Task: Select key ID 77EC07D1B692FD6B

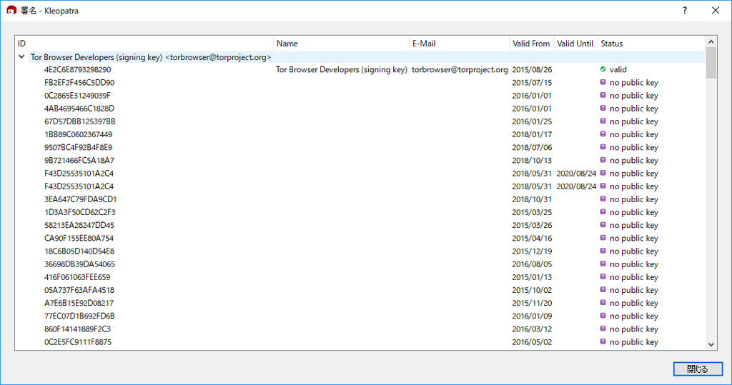Action: click(79, 316)
